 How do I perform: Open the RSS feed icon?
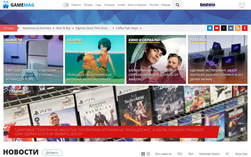(x=238, y=28)
